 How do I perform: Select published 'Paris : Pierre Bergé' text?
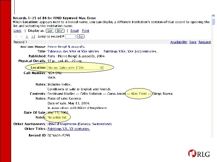(x=62, y=56)
